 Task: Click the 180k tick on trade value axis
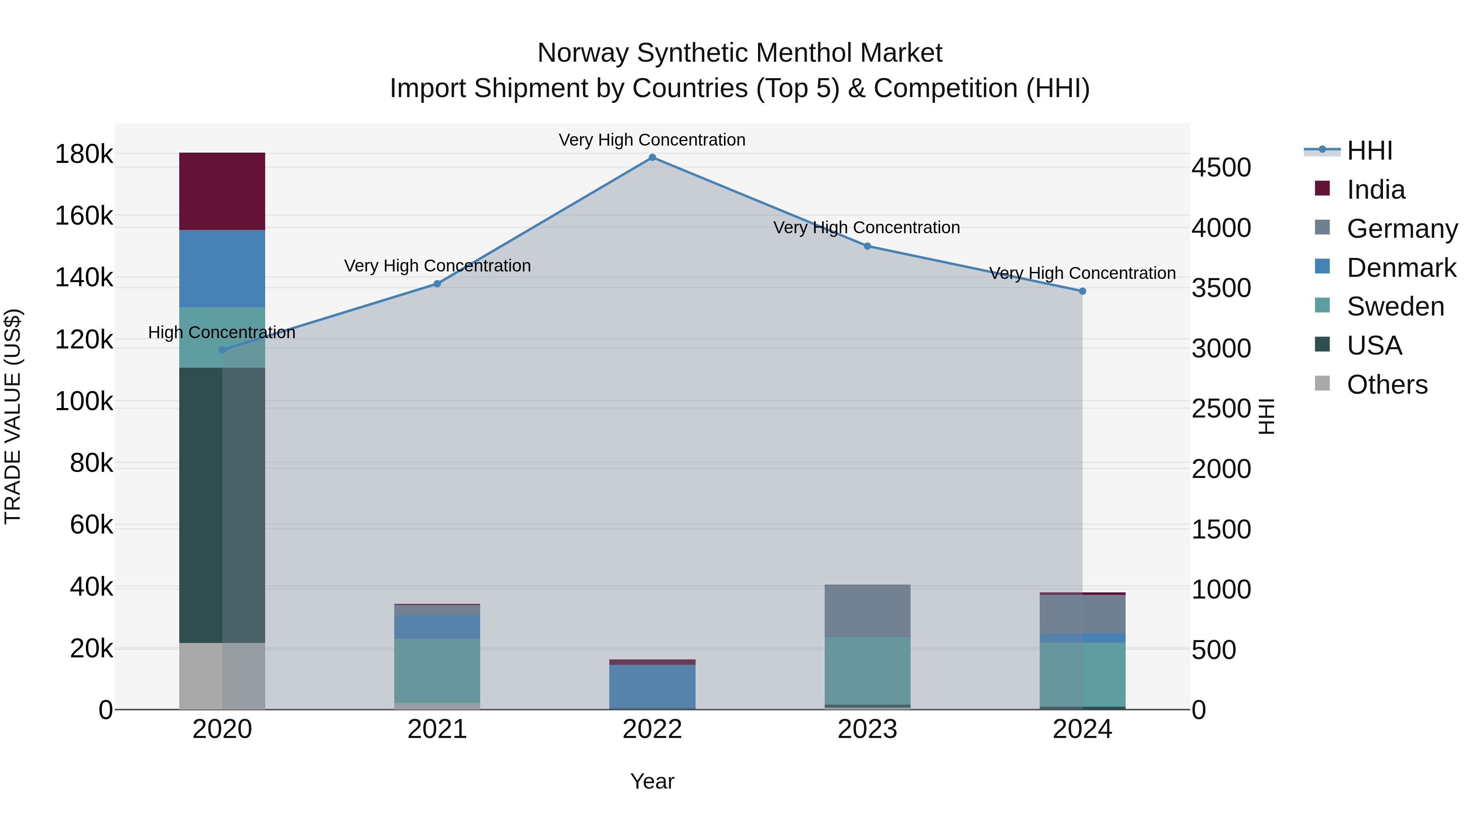(x=84, y=154)
